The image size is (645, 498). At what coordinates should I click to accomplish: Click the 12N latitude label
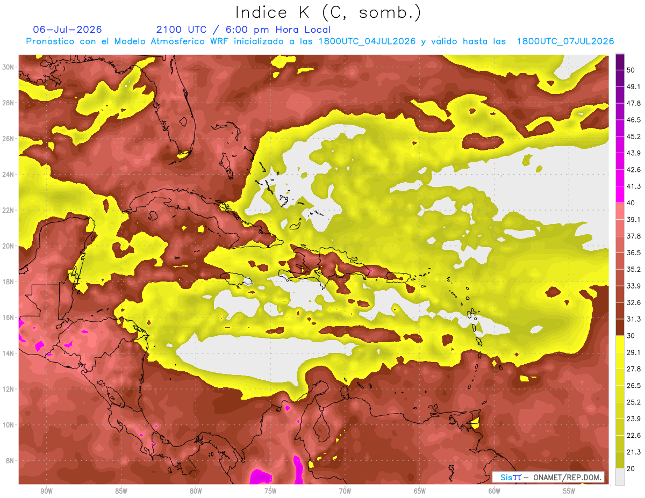[x=9, y=389]
